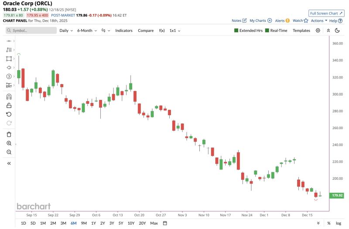This screenshot has width=349, height=229.
Task: Open the Actions dropdown menu
Action: [x=319, y=21]
